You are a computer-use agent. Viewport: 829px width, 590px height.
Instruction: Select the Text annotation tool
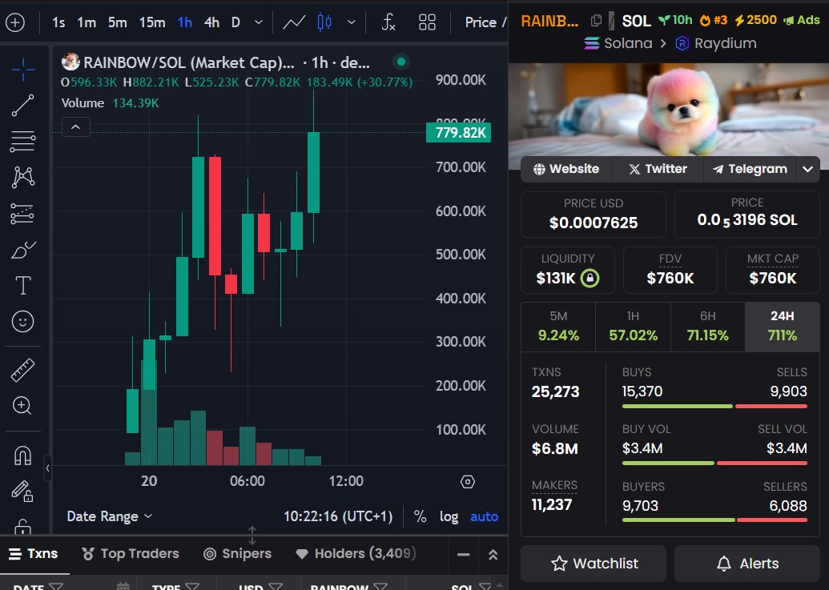pos(22,284)
